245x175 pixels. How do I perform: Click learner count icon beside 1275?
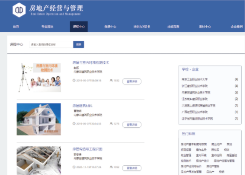[x=111, y=124]
